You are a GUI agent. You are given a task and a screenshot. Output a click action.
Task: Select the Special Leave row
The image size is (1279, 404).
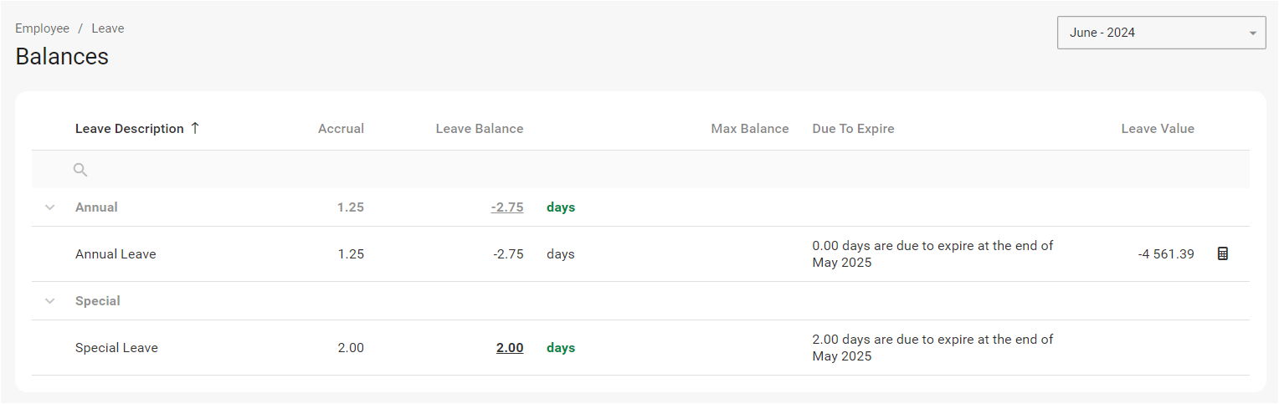[x=116, y=348]
